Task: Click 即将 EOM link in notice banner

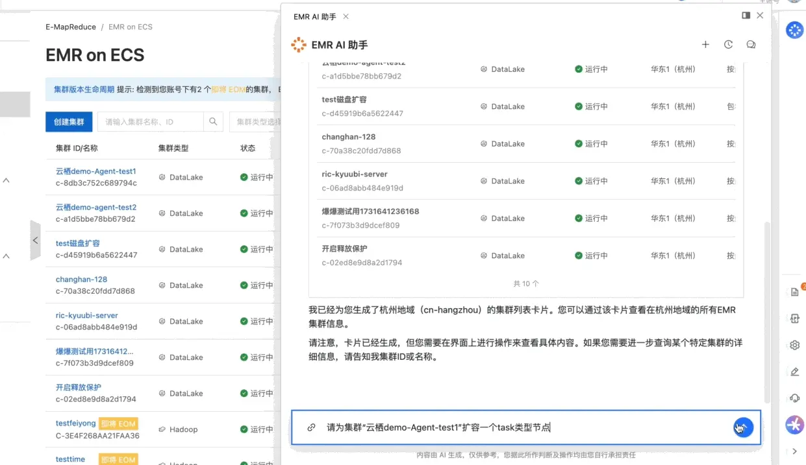Action: click(229, 89)
